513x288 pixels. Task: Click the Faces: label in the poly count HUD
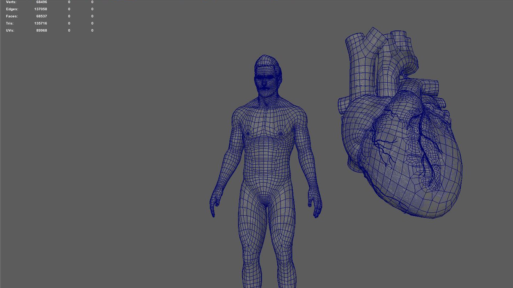(12, 16)
